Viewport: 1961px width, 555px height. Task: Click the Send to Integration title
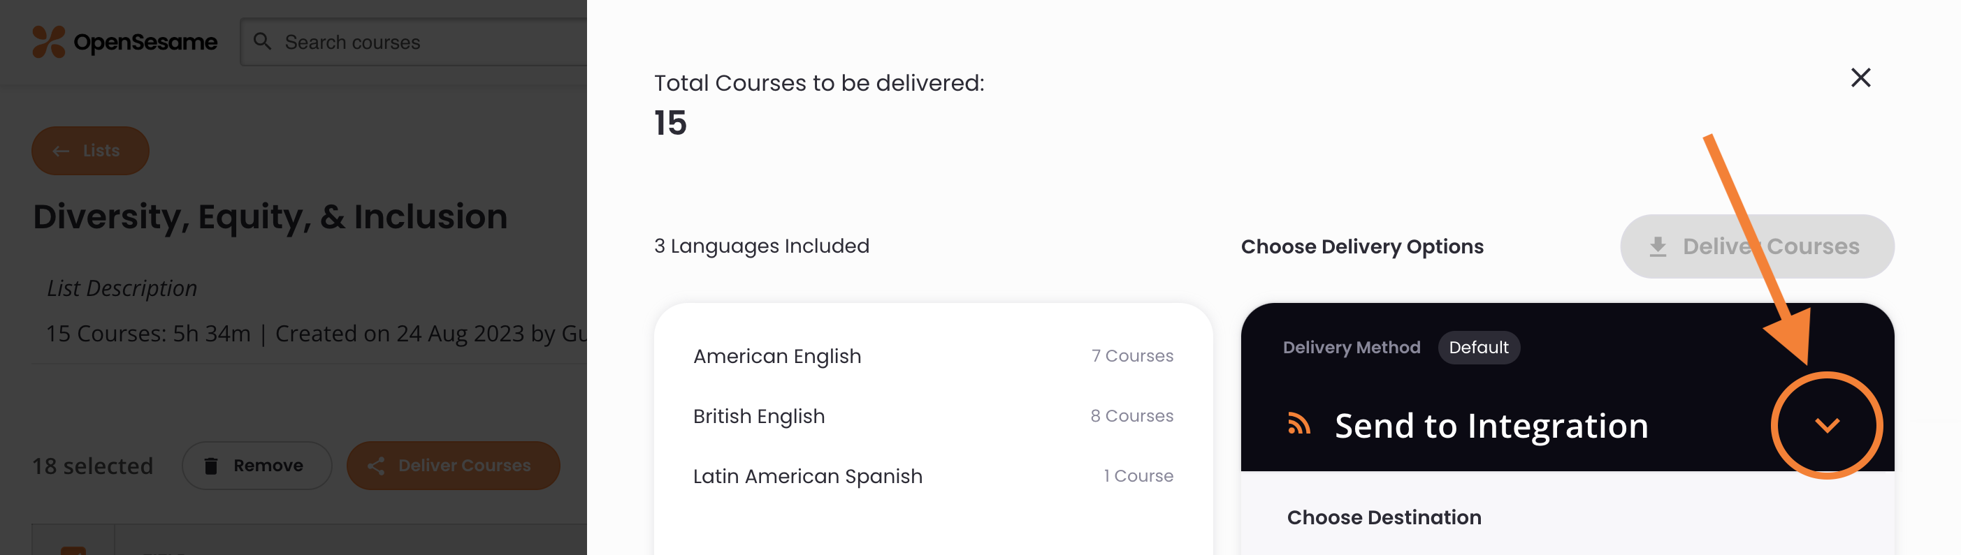(x=1491, y=425)
